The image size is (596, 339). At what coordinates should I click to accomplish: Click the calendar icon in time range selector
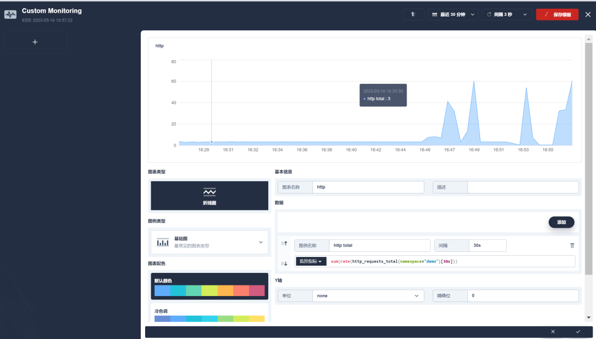[434, 14]
